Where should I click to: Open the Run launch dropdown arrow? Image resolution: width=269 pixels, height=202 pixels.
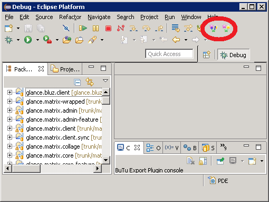tap(37, 40)
